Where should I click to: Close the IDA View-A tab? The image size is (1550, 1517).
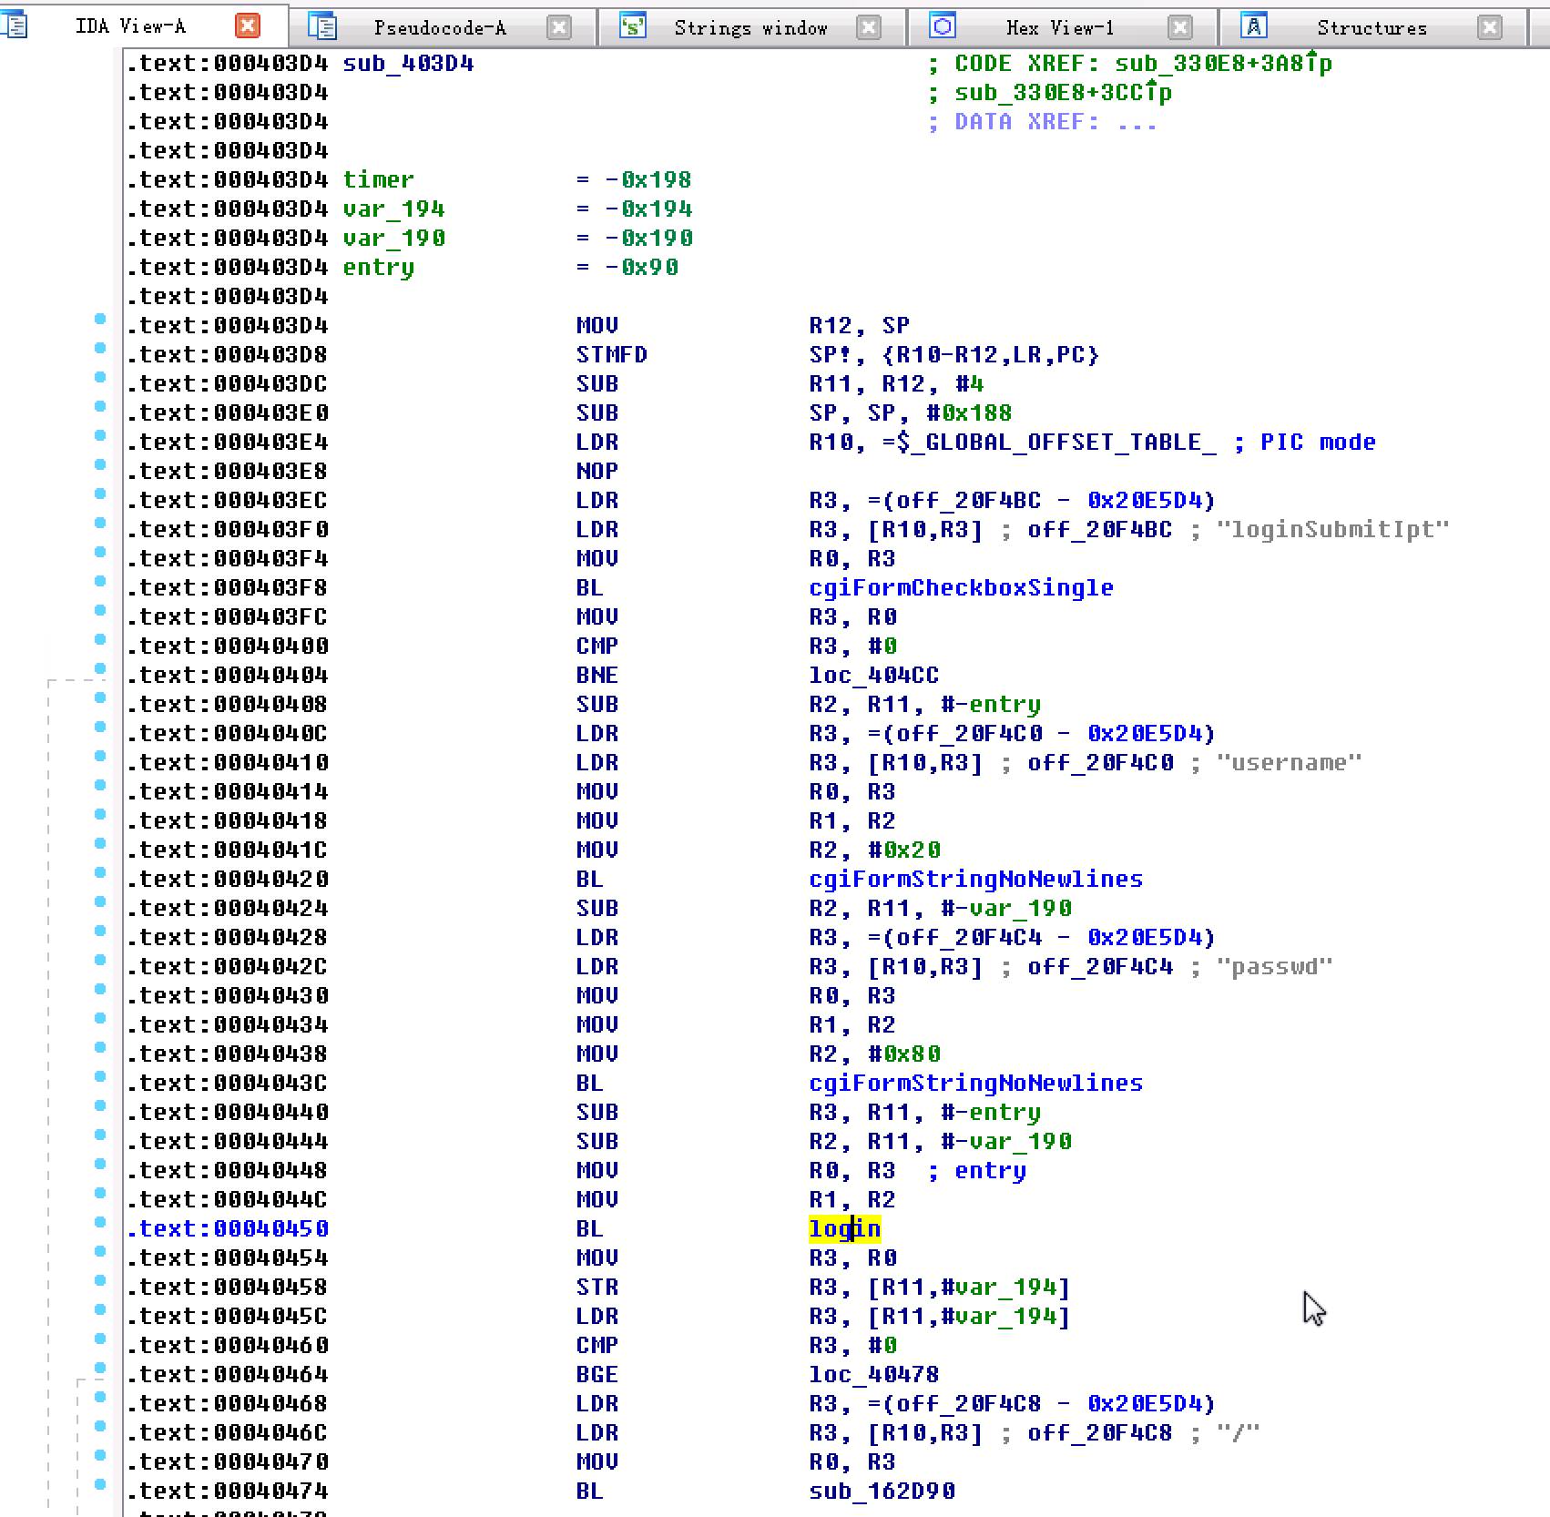(x=247, y=25)
